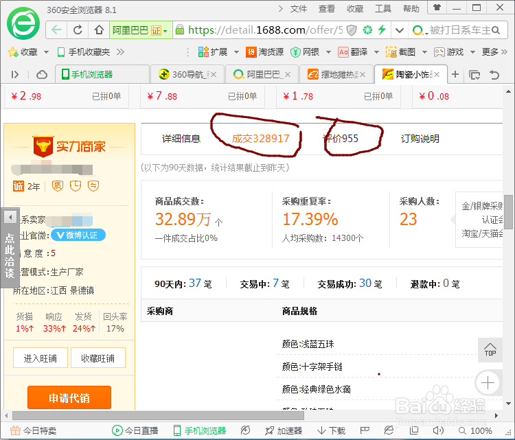The height and width of the screenshot is (440, 515).
Task: Click the 进入旺铺 button
Action: (41, 358)
